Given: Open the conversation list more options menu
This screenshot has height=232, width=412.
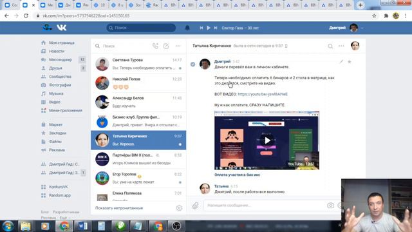Looking at the screenshot, I should click(178, 46).
